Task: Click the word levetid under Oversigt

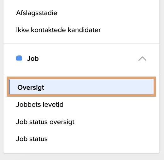Action: click(54, 105)
